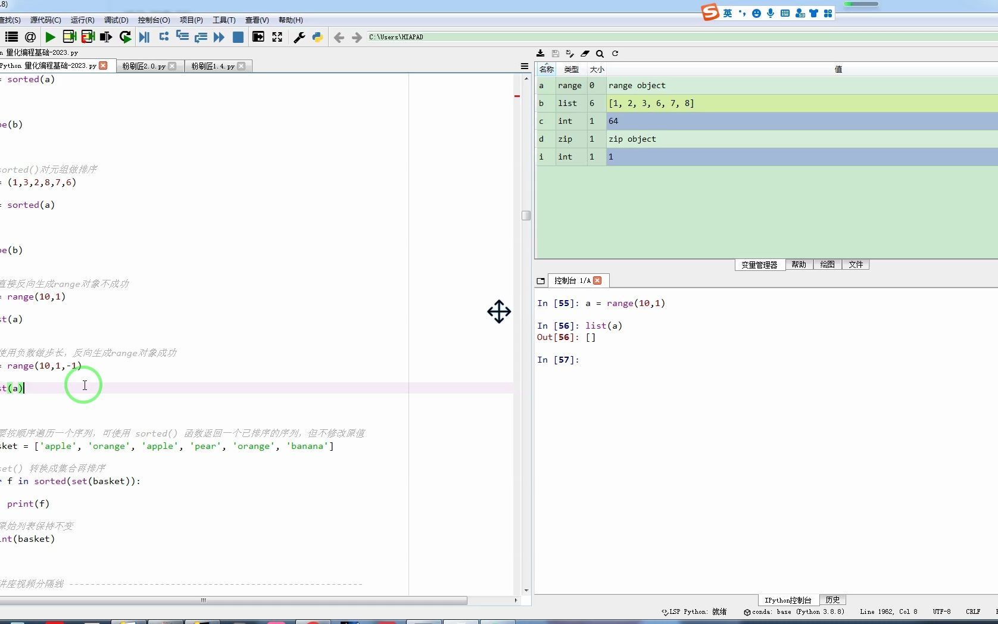Stop debugging with the blue square
Screen dimensions: 998x624
pyautogui.click(x=238, y=37)
